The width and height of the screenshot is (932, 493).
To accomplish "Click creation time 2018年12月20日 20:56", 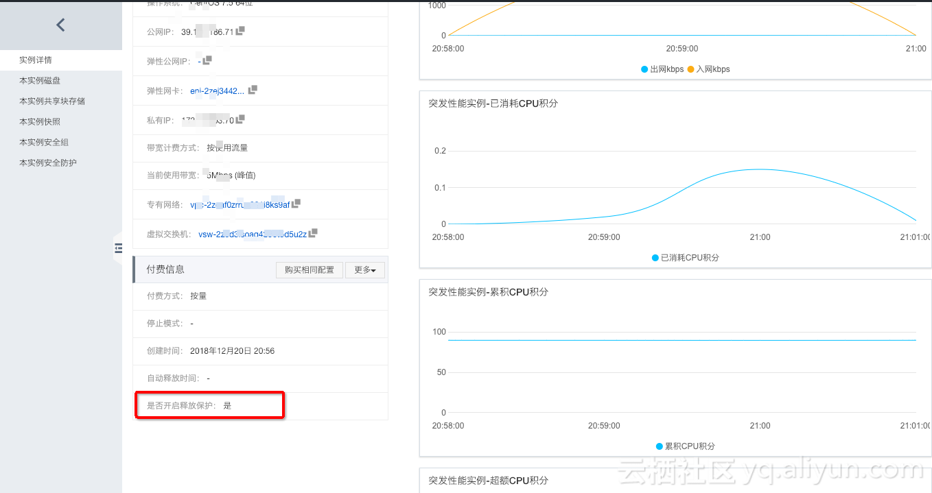I will coord(232,351).
